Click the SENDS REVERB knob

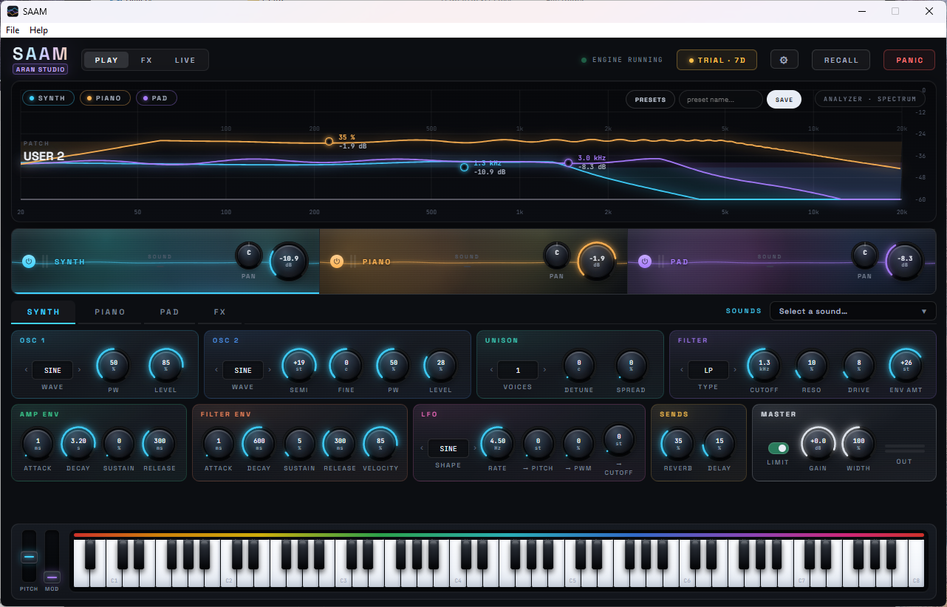click(x=677, y=443)
